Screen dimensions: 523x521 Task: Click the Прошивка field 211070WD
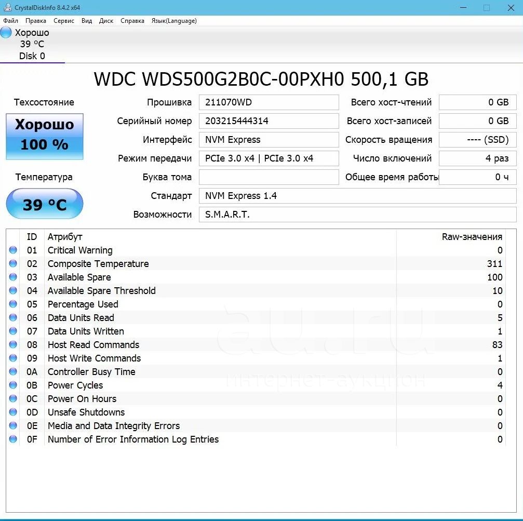tap(269, 102)
